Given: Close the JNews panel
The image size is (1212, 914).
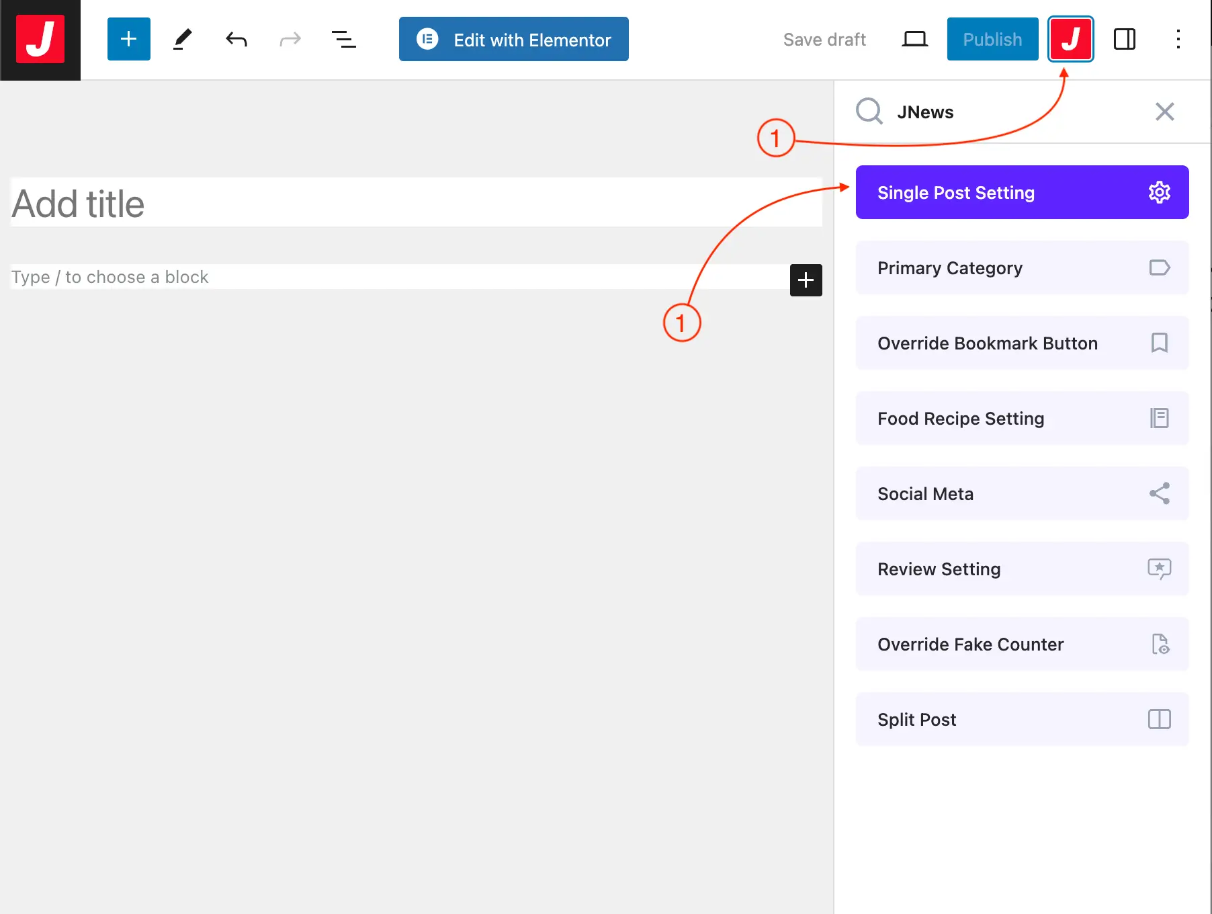Looking at the screenshot, I should (x=1164, y=112).
